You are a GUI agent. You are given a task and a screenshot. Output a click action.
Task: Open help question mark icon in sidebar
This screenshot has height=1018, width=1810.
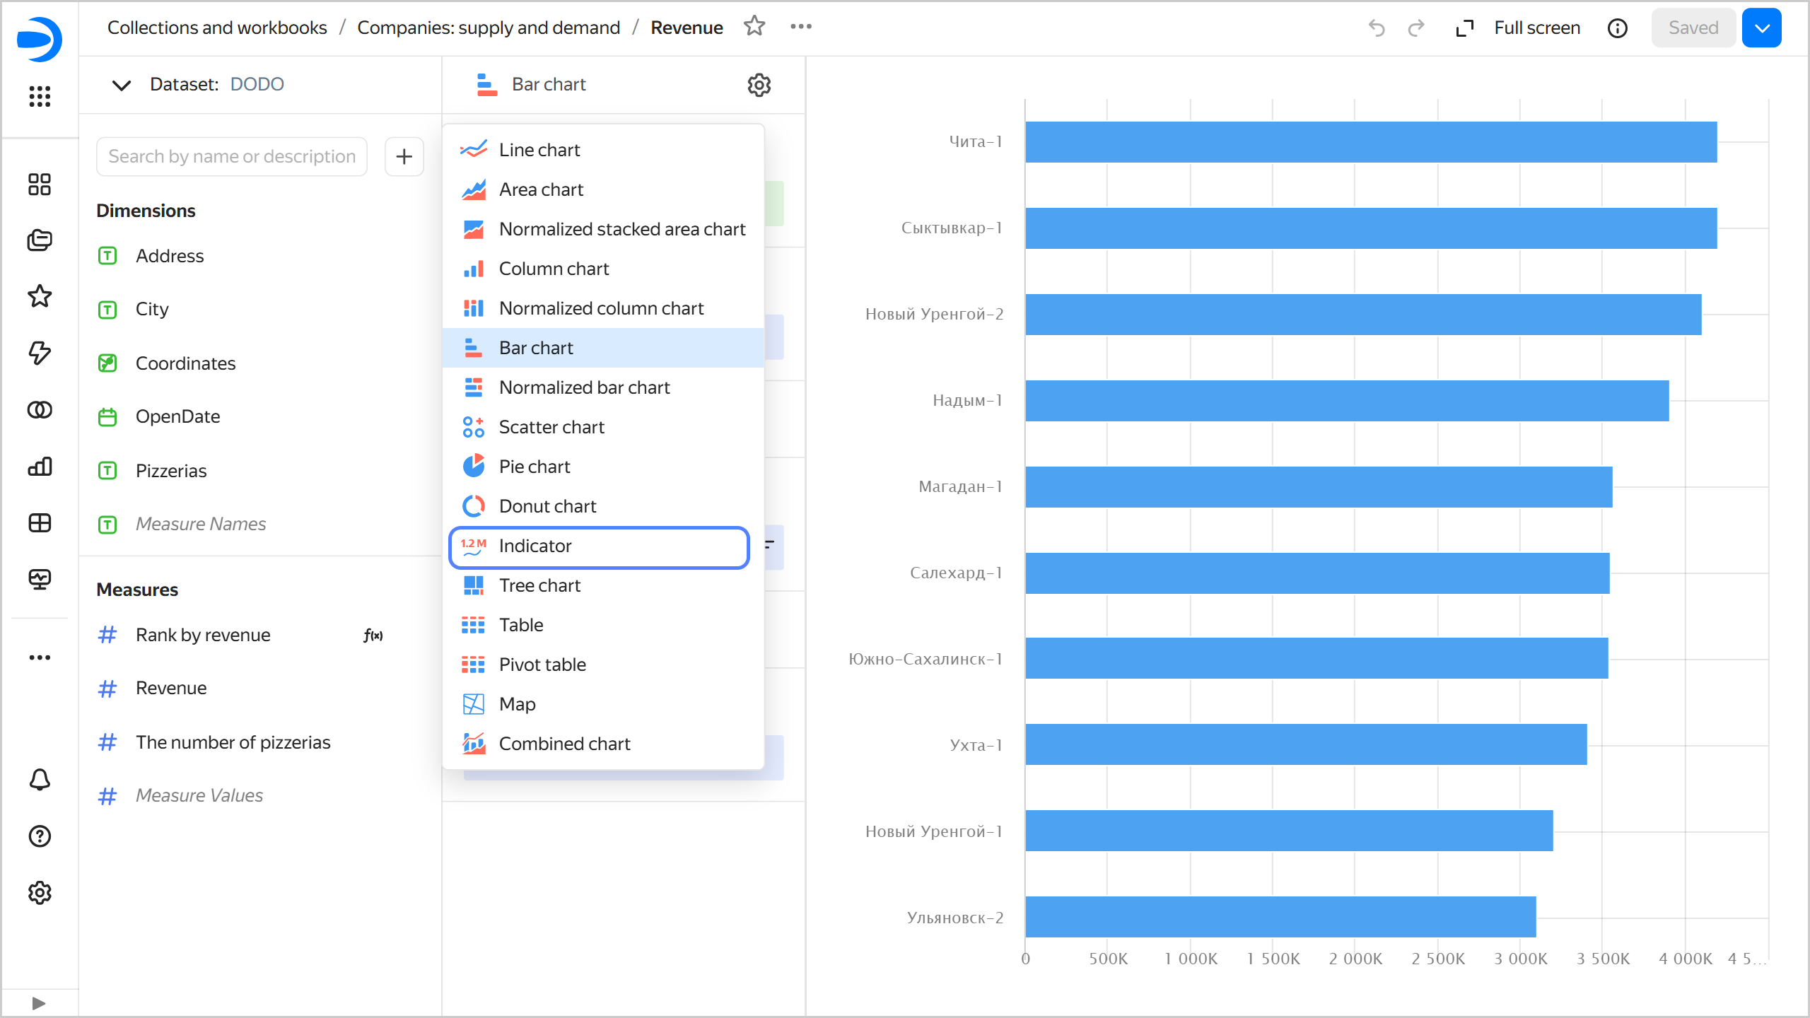click(x=40, y=836)
